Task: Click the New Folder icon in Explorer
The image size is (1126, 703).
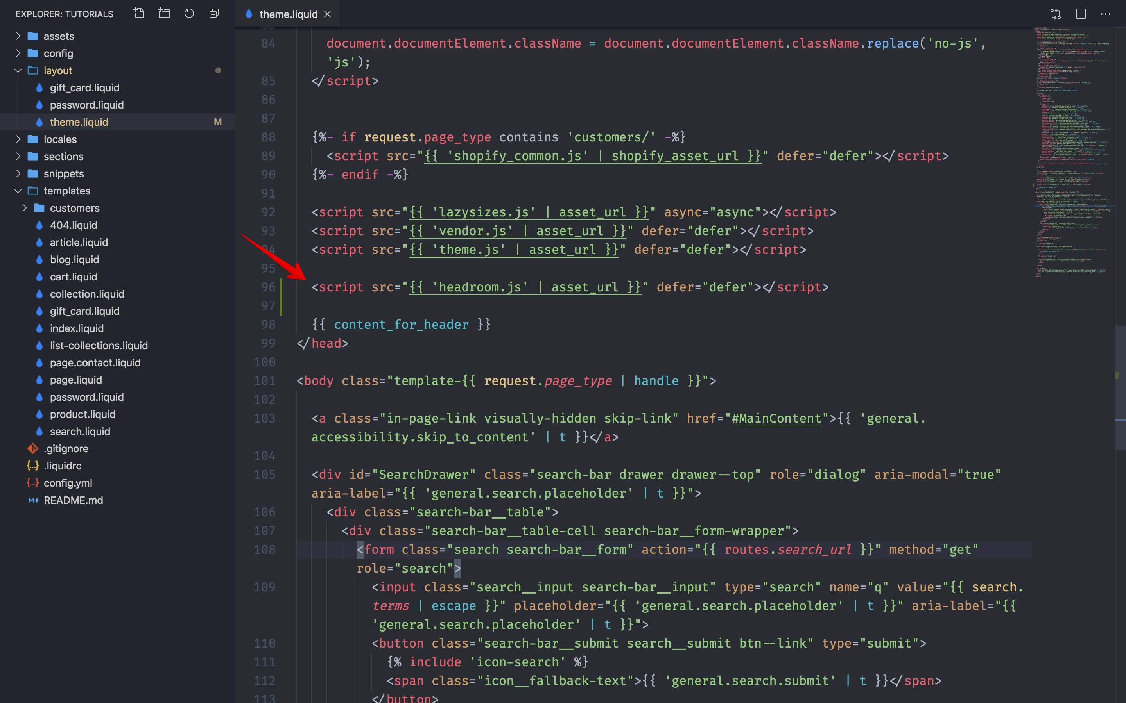Action: click(x=164, y=13)
